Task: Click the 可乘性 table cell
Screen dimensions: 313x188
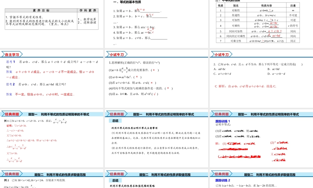Action: click(x=236, y=26)
